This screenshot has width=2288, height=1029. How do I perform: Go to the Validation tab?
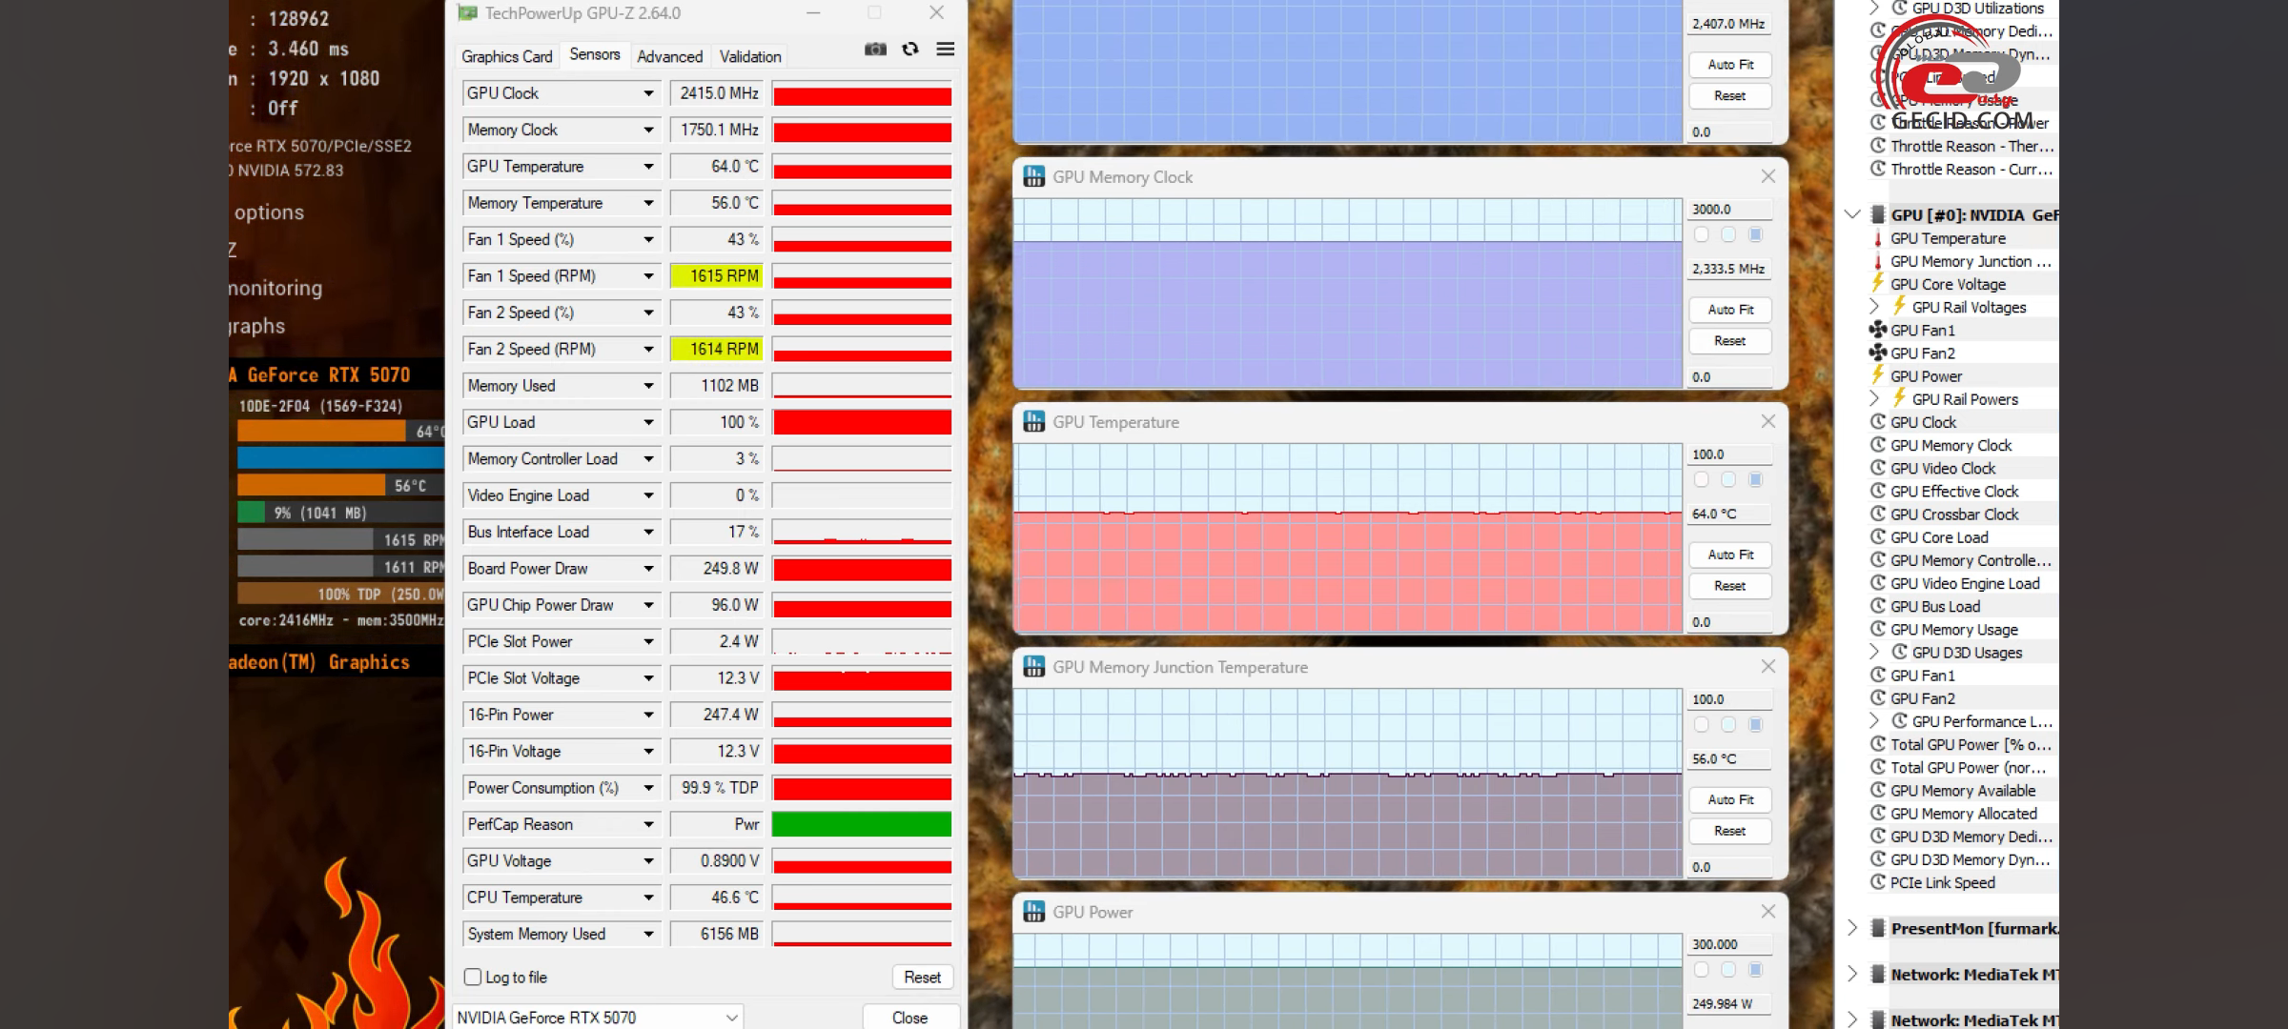point(750,56)
